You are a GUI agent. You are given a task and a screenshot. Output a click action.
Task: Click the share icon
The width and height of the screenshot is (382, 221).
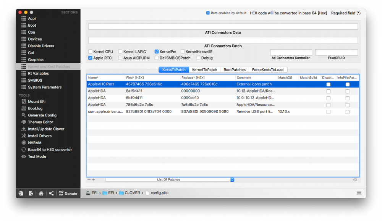(x=51, y=193)
